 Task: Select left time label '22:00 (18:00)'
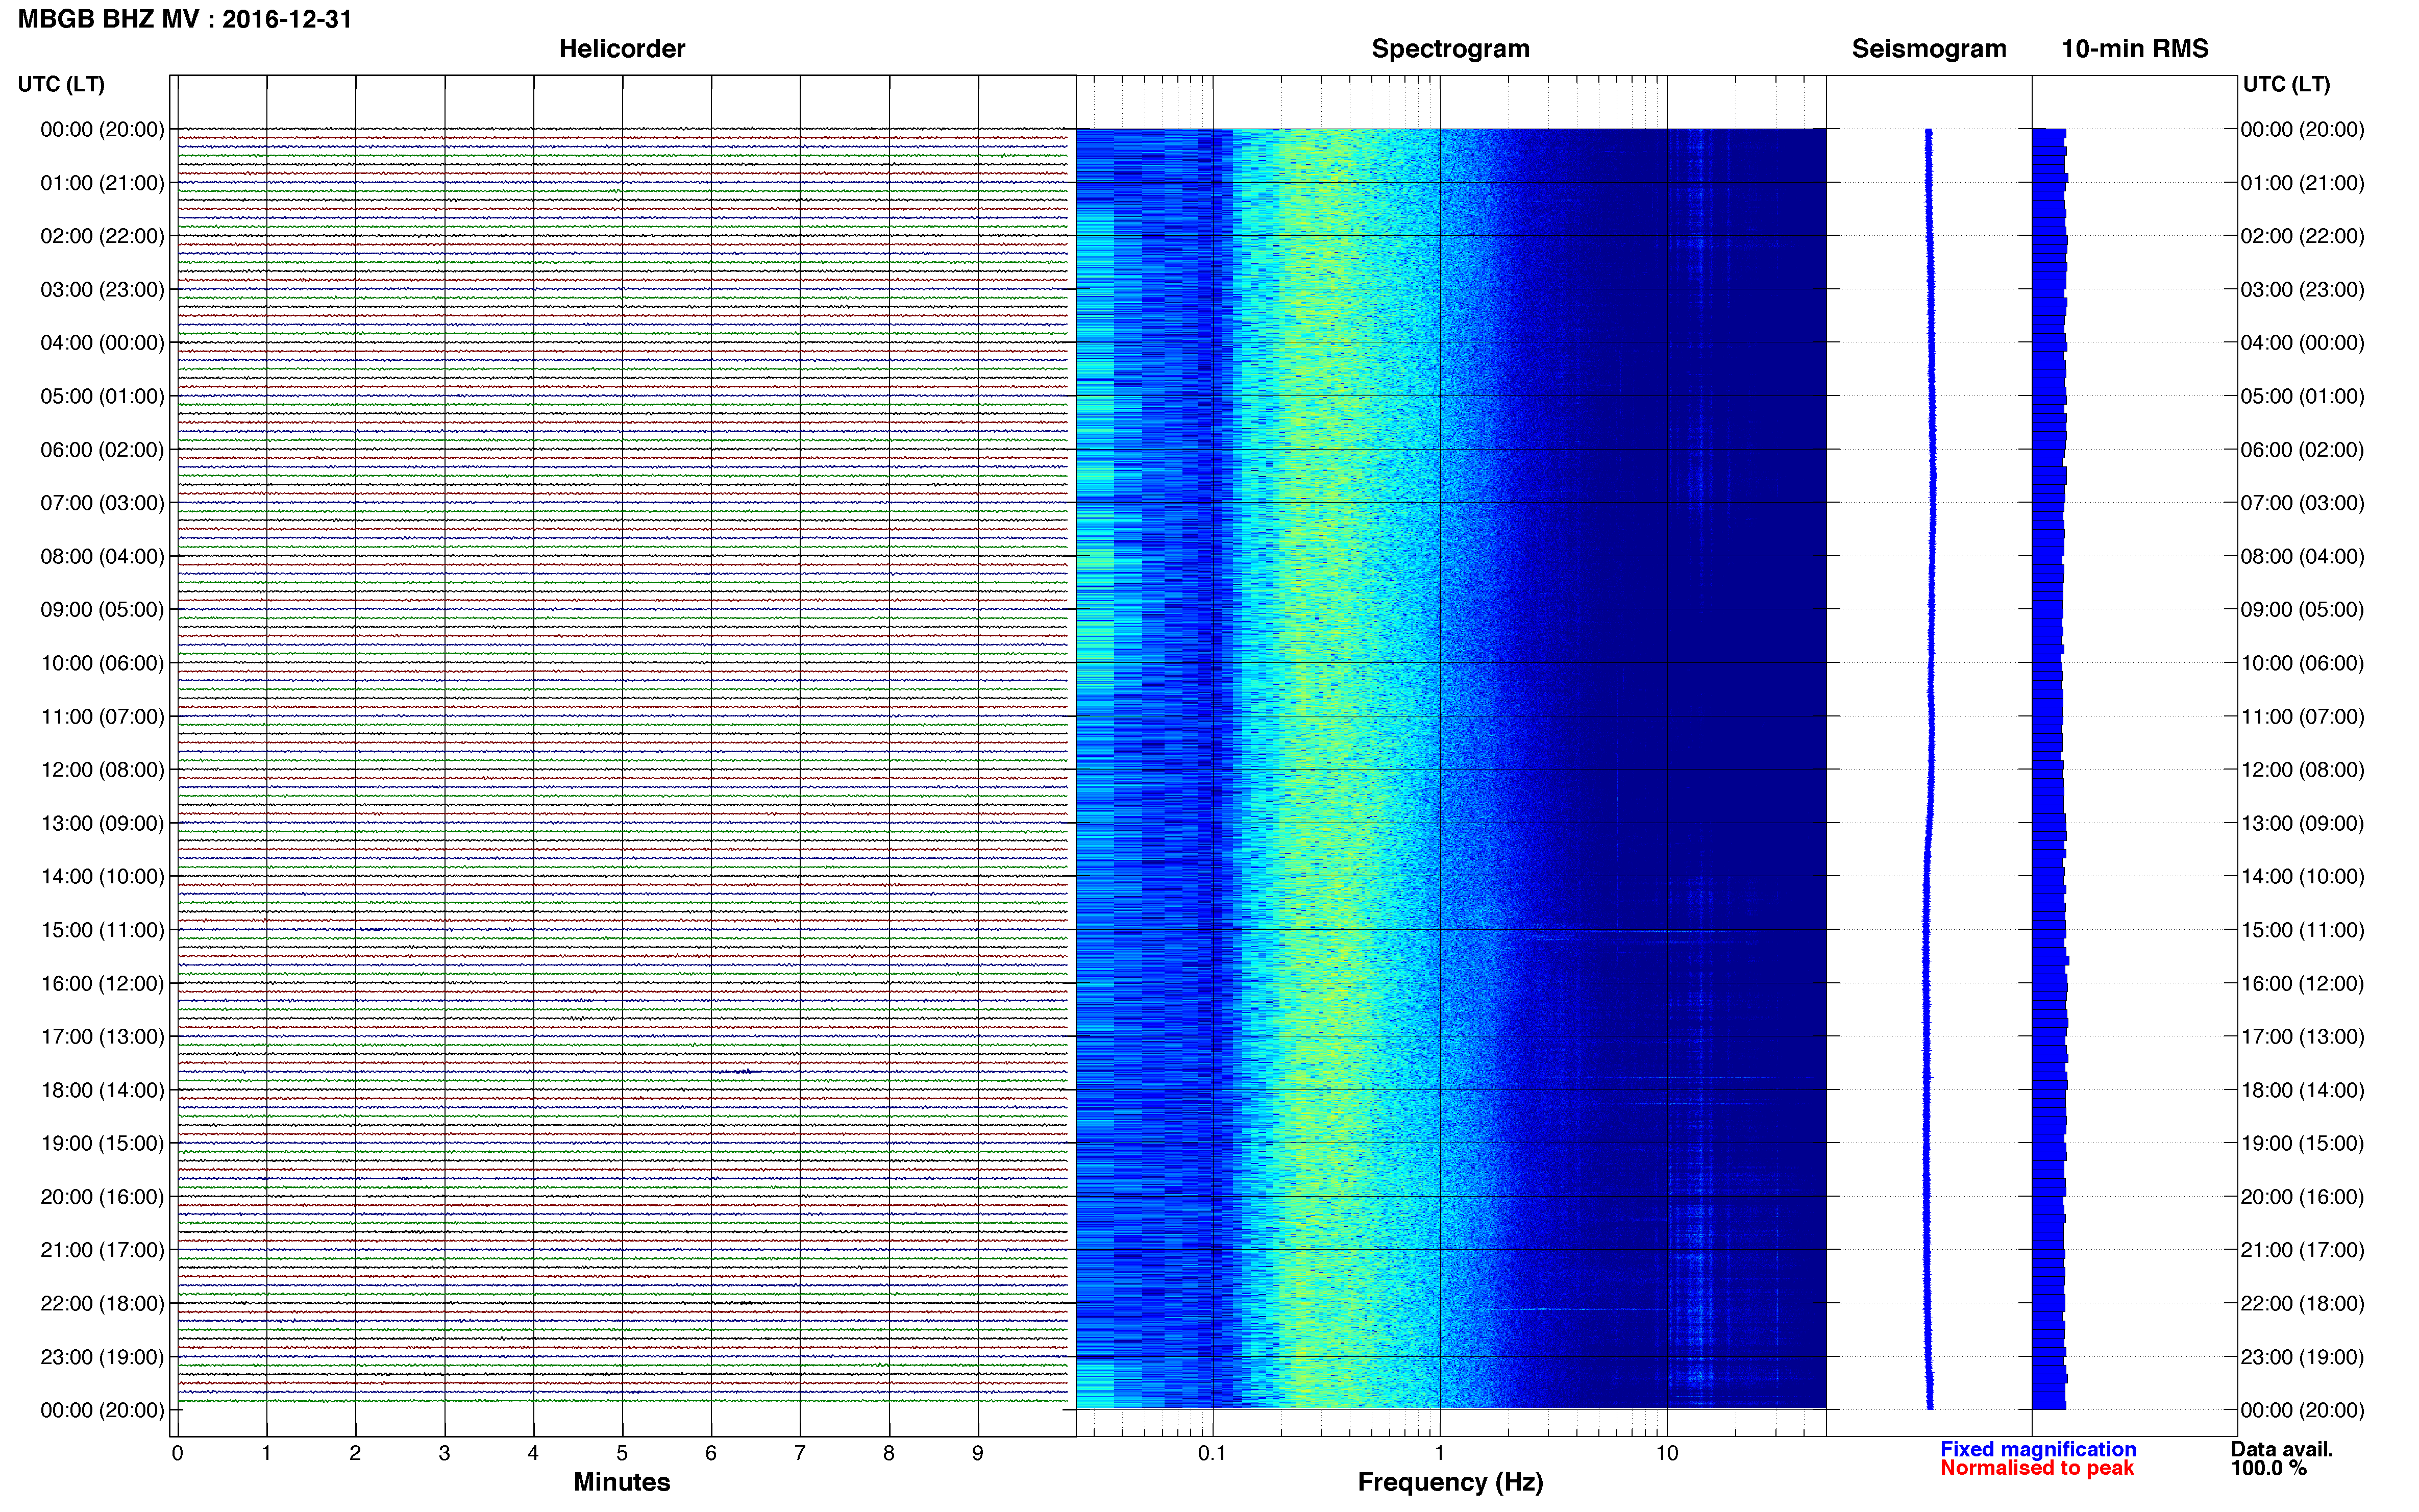[x=102, y=1304]
